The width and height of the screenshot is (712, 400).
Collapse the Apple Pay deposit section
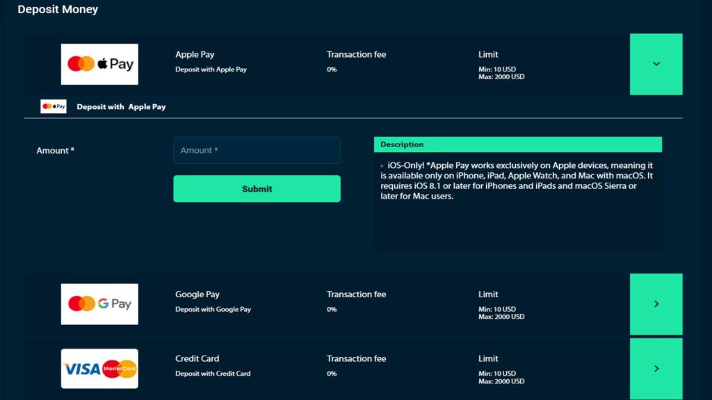pos(656,64)
